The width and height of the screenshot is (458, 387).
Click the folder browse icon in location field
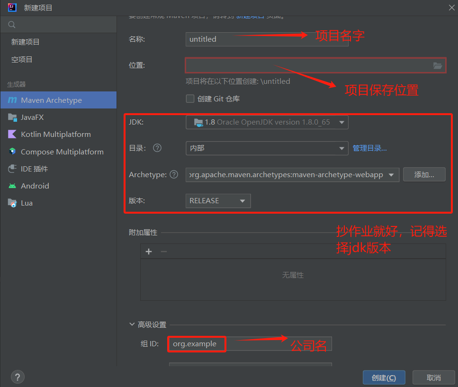point(437,66)
